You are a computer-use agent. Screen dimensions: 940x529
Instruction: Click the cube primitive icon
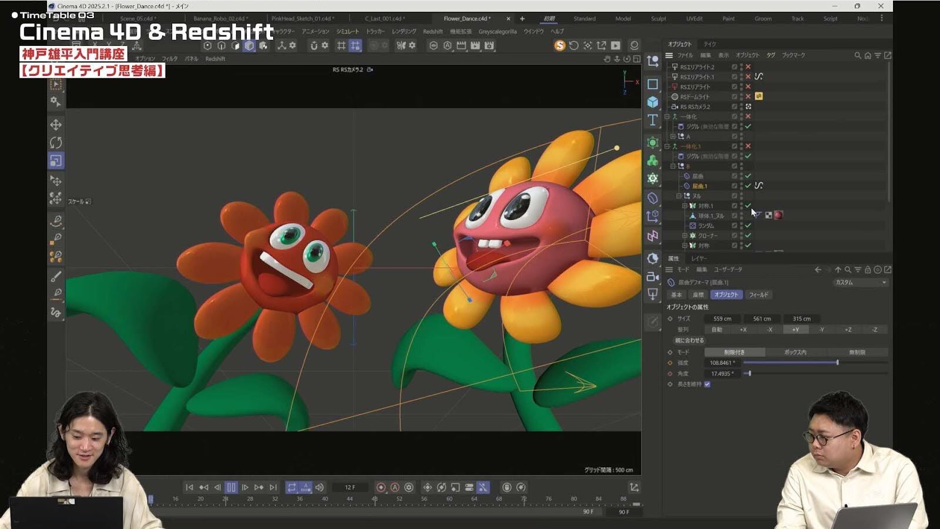[653, 102]
